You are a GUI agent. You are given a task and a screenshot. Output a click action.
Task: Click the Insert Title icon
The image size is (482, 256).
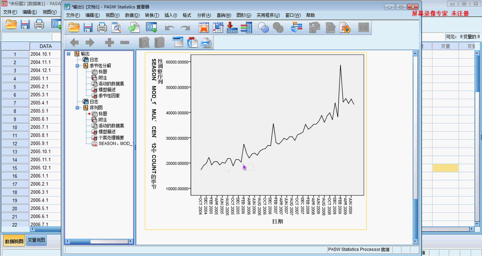tap(192, 42)
